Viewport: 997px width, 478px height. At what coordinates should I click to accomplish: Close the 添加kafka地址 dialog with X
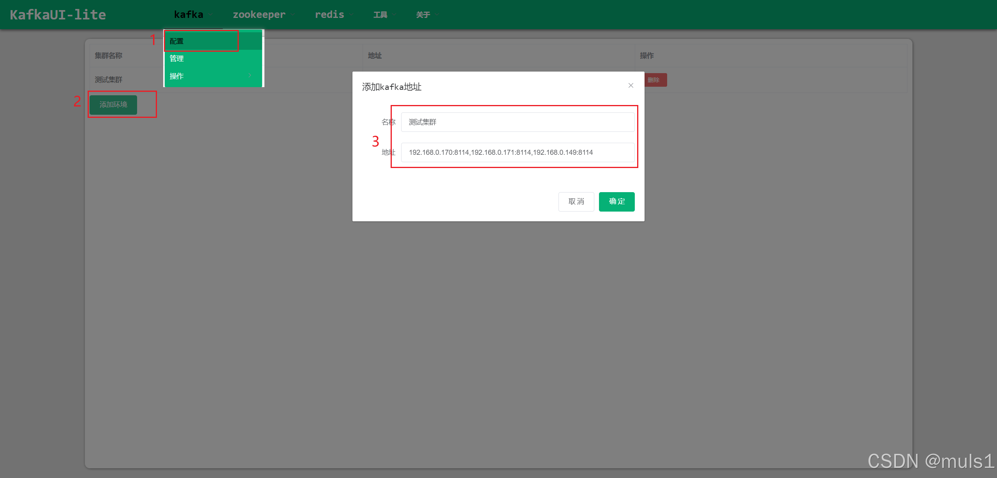click(x=631, y=86)
